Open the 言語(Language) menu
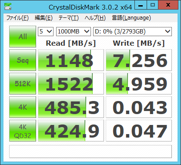This screenshot has height=165, width=181. coord(131,18)
